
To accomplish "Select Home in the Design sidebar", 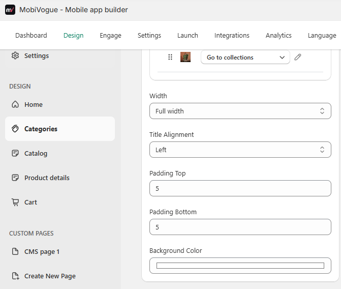I will tap(60, 104).
